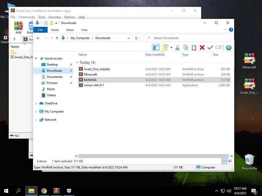Open the View ribbon tab

pos(84,30)
